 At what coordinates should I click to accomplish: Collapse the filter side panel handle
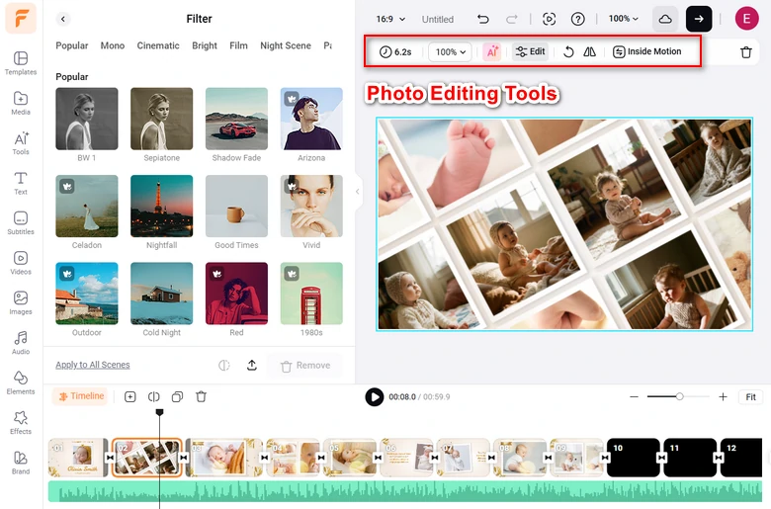coord(358,193)
